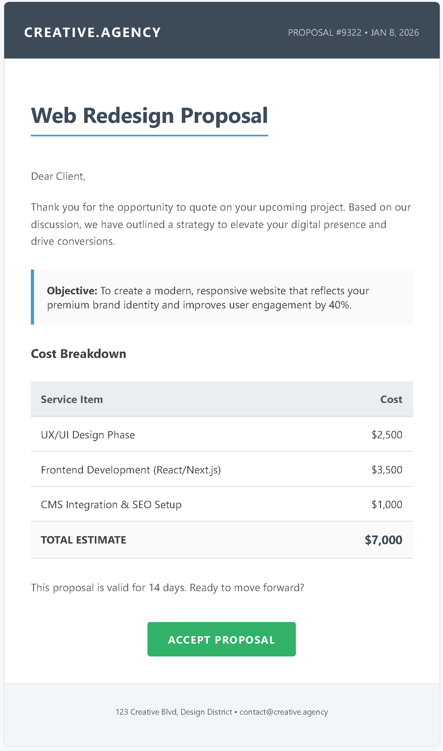Click the Accept Proposal button
This screenshot has width=443, height=751.
[x=221, y=639]
